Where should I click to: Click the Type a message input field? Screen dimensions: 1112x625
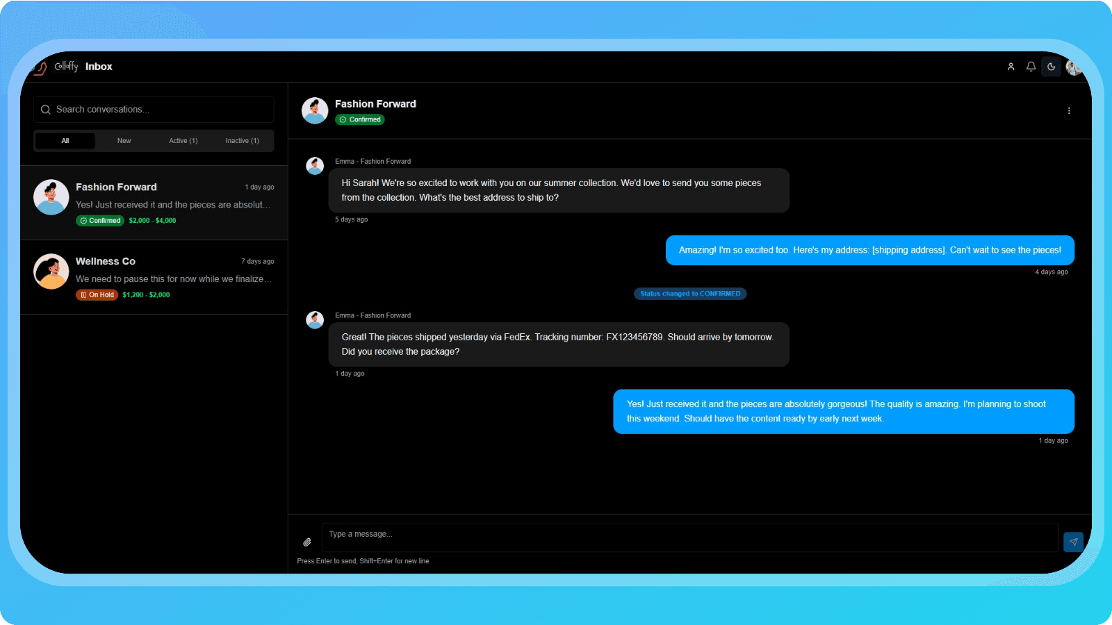point(689,536)
